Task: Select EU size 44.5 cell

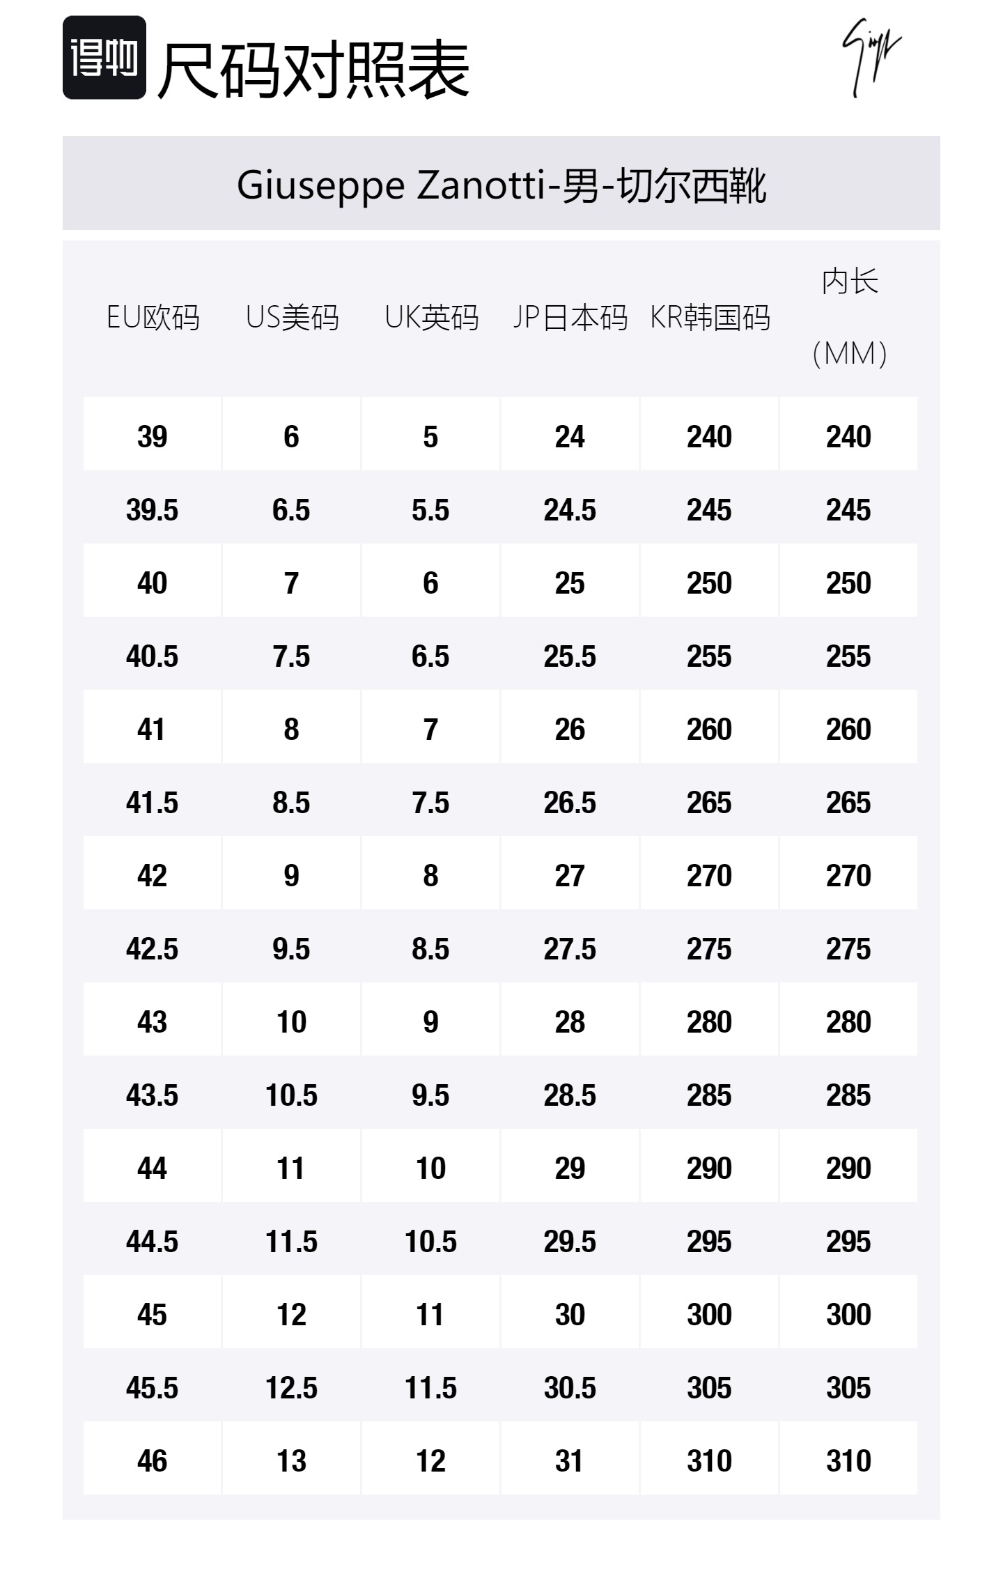Action: click(x=153, y=1242)
